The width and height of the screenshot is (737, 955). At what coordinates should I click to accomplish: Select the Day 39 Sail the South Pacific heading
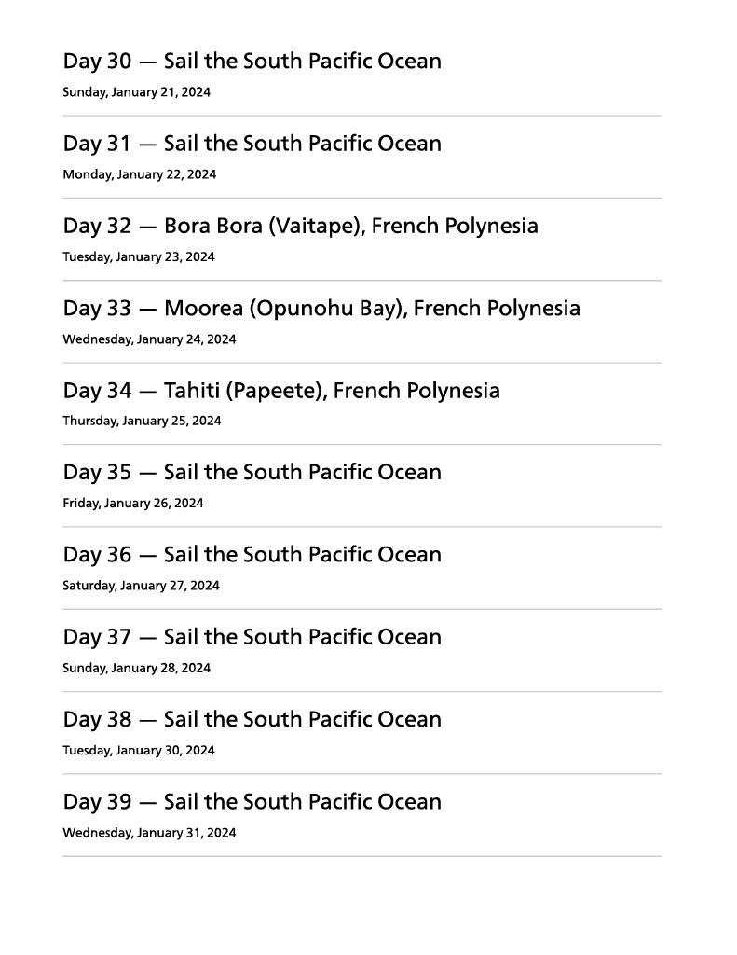pyautogui.click(x=252, y=801)
